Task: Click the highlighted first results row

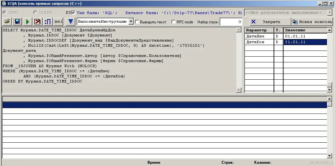Action: click(x=164, y=105)
